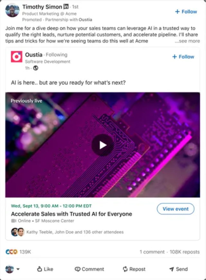The height and width of the screenshot is (280, 206).
Task: Like the post using thumbs-up icon
Action: point(45,269)
